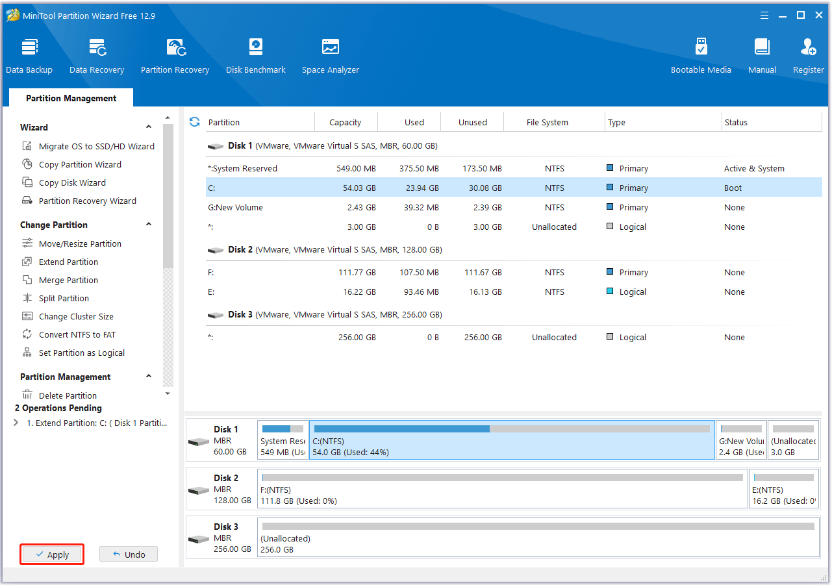Click the Disk 1 drive icon in disk map
Viewport: 832px width, 585px height.
click(x=199, y=442)
